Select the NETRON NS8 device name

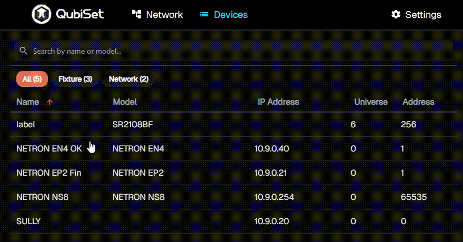coord(43,197)
